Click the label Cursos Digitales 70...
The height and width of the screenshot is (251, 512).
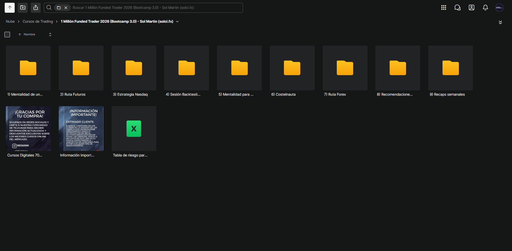click(25, 155)
